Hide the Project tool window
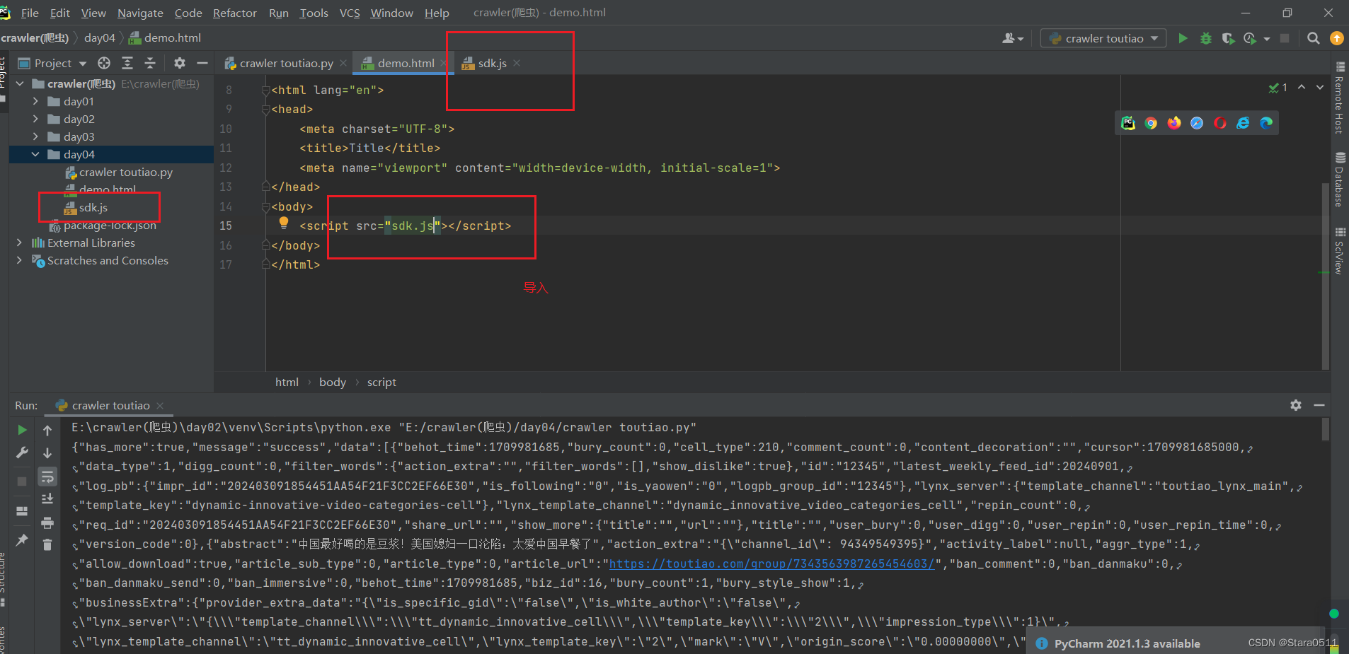Screen dimensions: 1349x654 point(202,63)
